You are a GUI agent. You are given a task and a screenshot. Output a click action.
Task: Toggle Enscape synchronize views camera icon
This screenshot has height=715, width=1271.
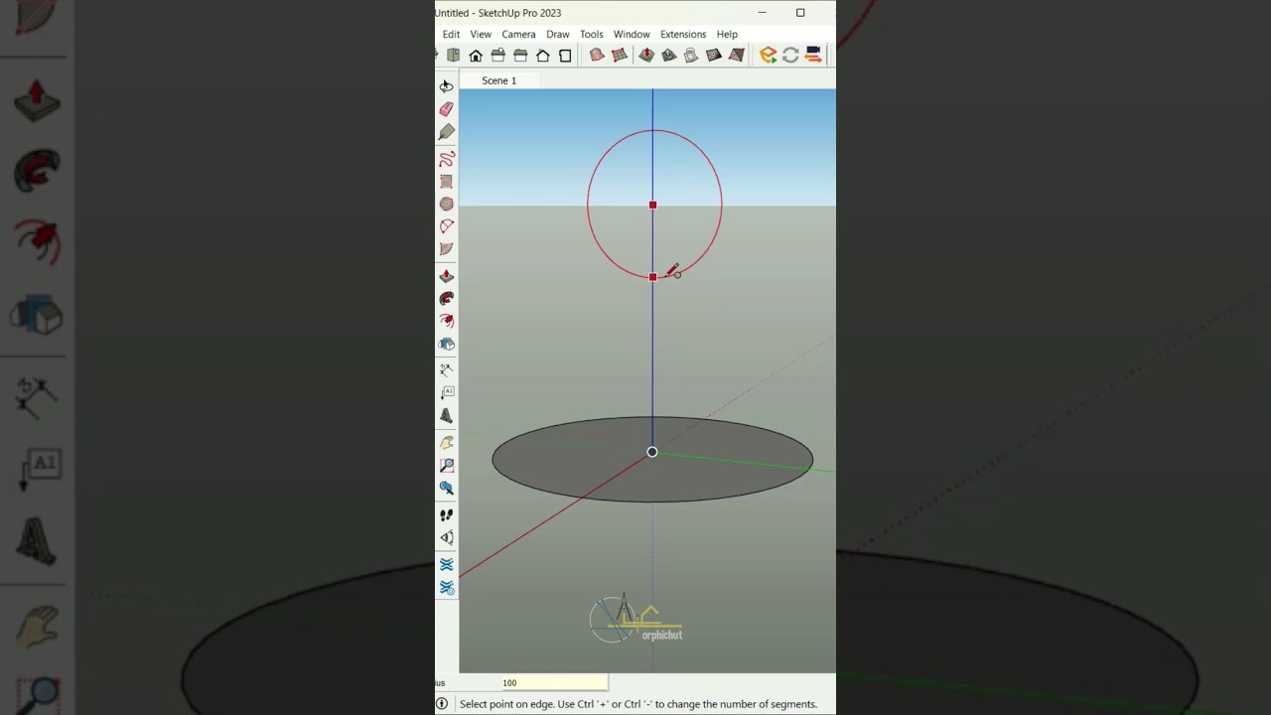point(813,56)
